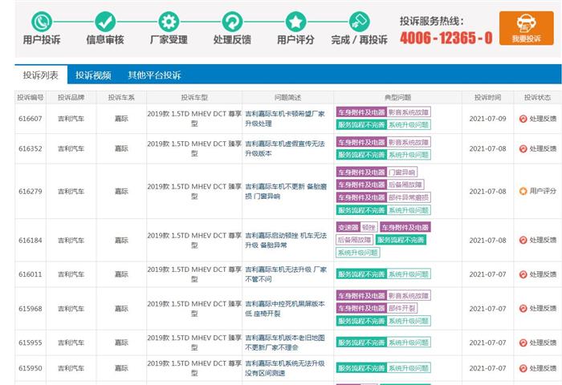Image resolution: width=562 pixels, height=385 pixels.
Task: Click the 用户投诉 phone step icon
Action: (42, 22)
